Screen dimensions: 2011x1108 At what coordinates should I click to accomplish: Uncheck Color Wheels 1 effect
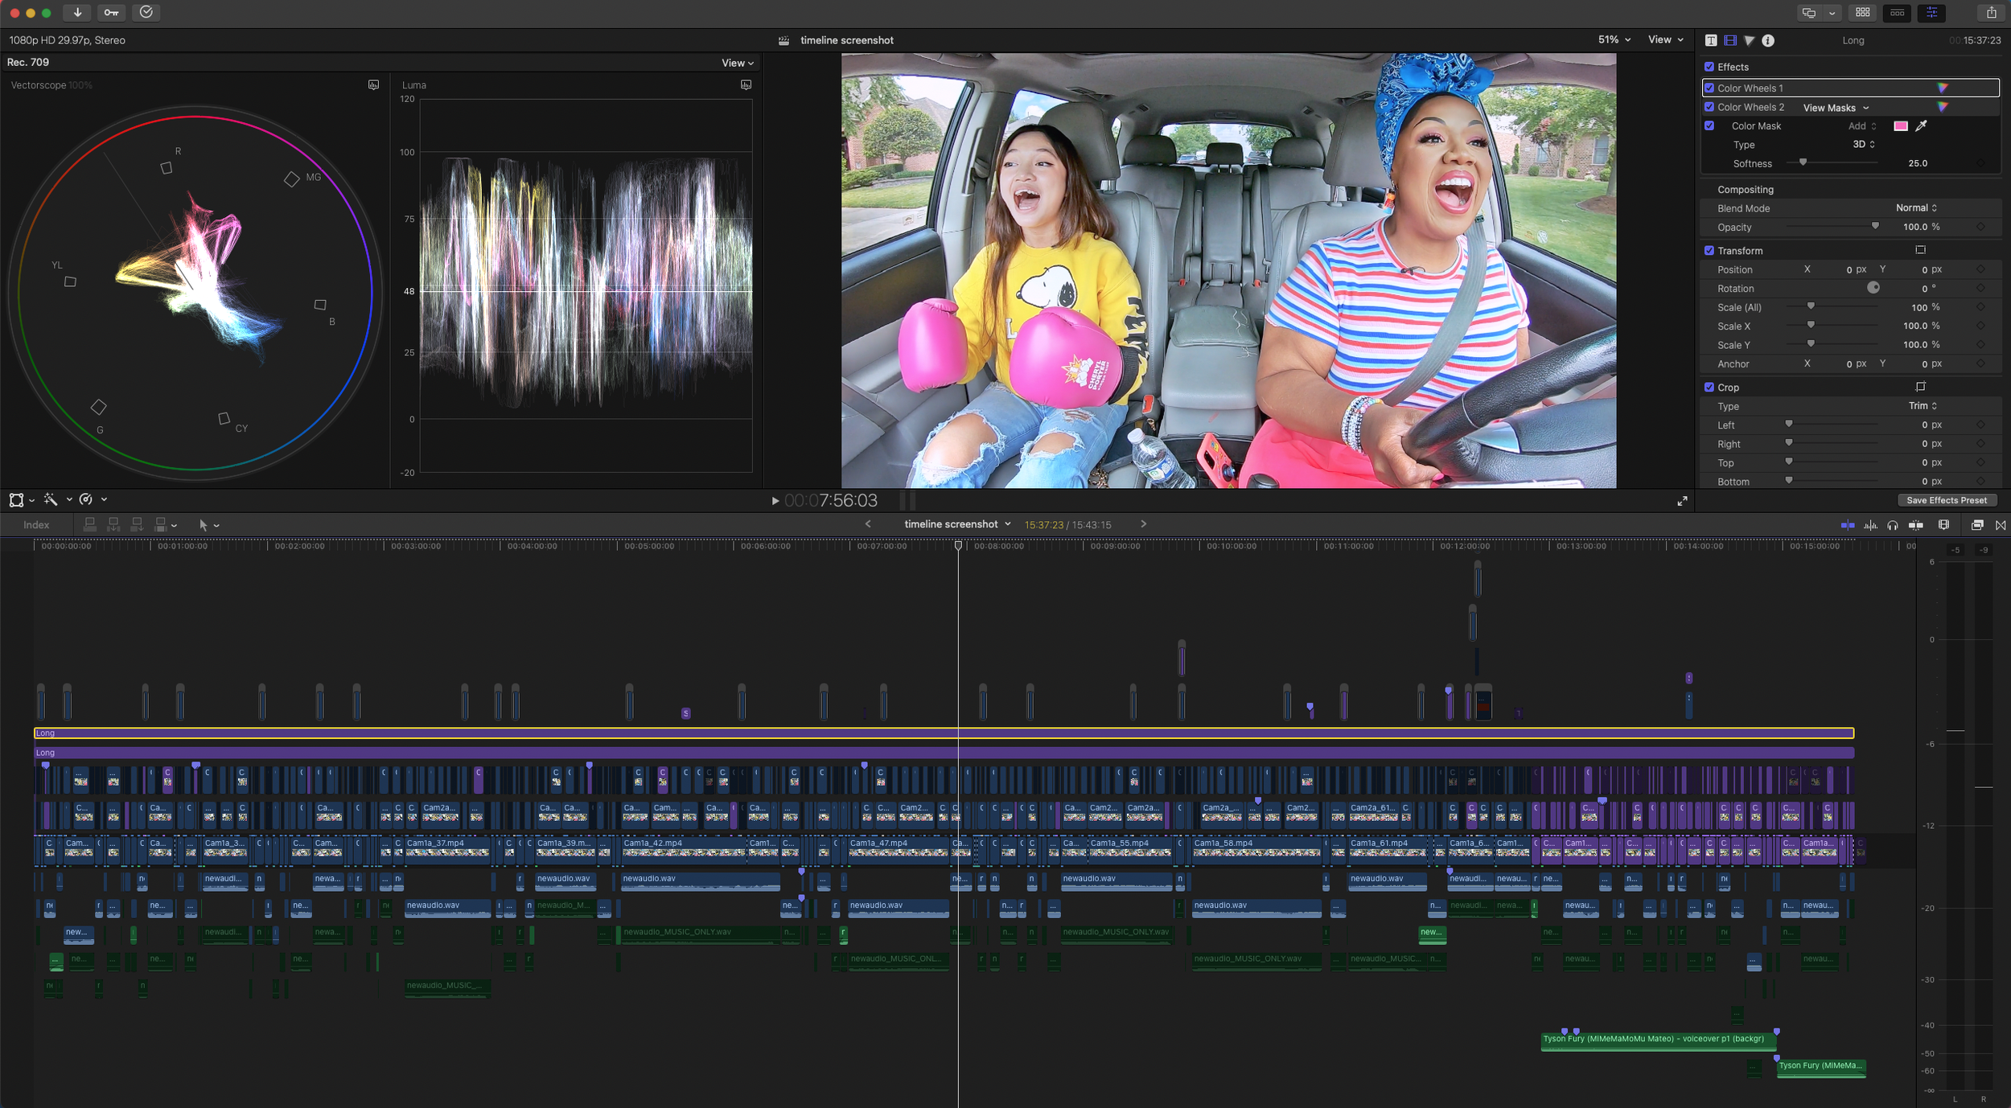(1709, 88)
